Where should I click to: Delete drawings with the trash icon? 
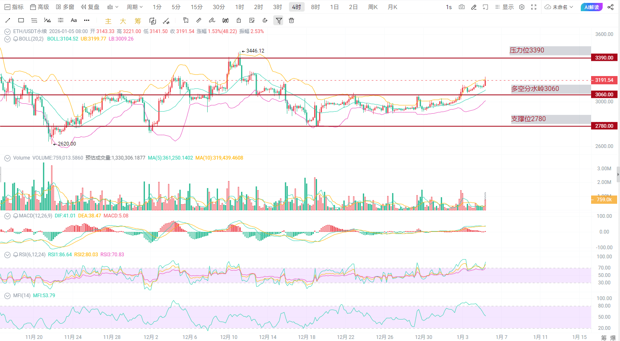click(x=291, y=20)
